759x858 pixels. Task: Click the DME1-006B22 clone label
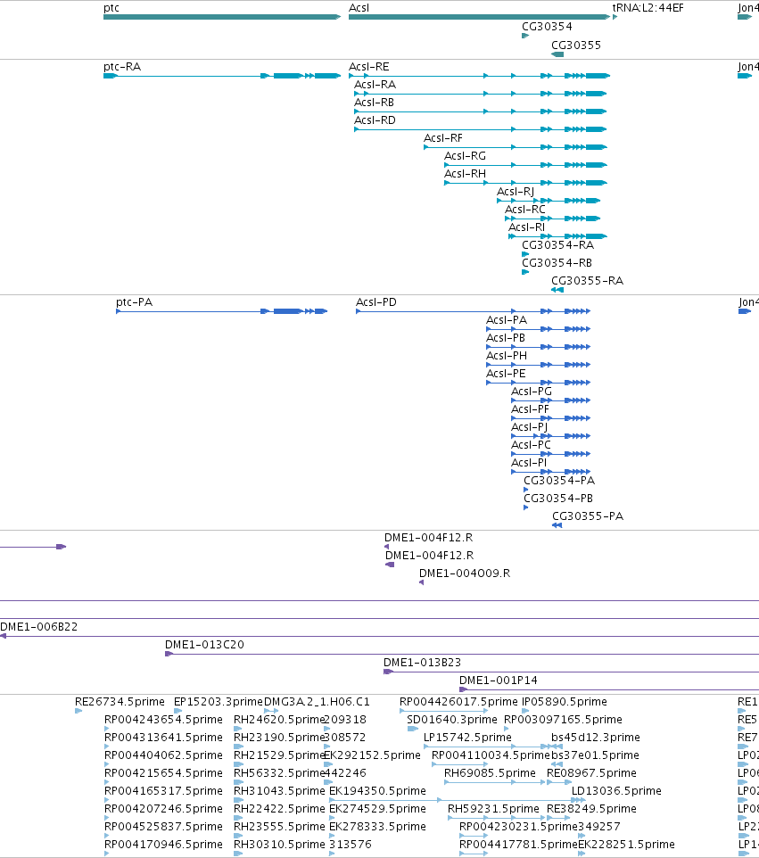pos(39,626)
